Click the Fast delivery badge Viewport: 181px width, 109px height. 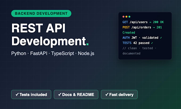(119, 95)
